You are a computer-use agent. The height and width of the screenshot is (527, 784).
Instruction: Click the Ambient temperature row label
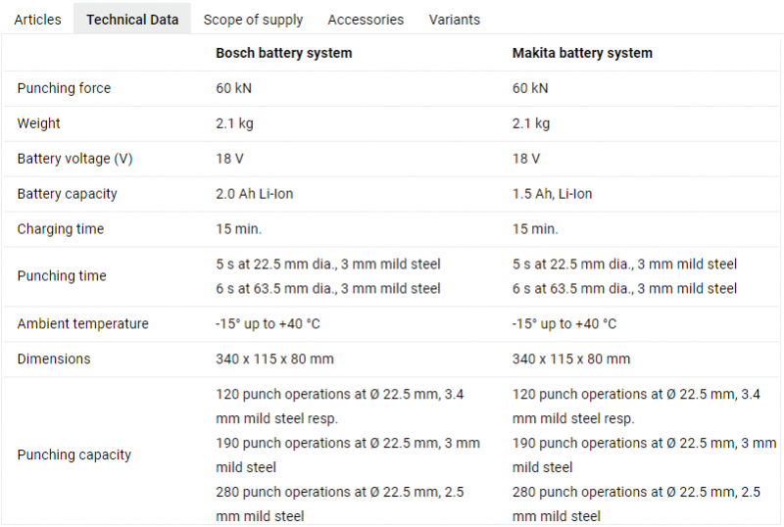(x=83, y=323)
